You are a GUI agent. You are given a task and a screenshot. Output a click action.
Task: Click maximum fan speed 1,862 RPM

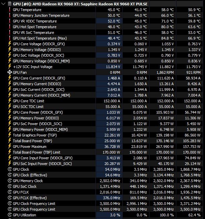coord(165,72)
